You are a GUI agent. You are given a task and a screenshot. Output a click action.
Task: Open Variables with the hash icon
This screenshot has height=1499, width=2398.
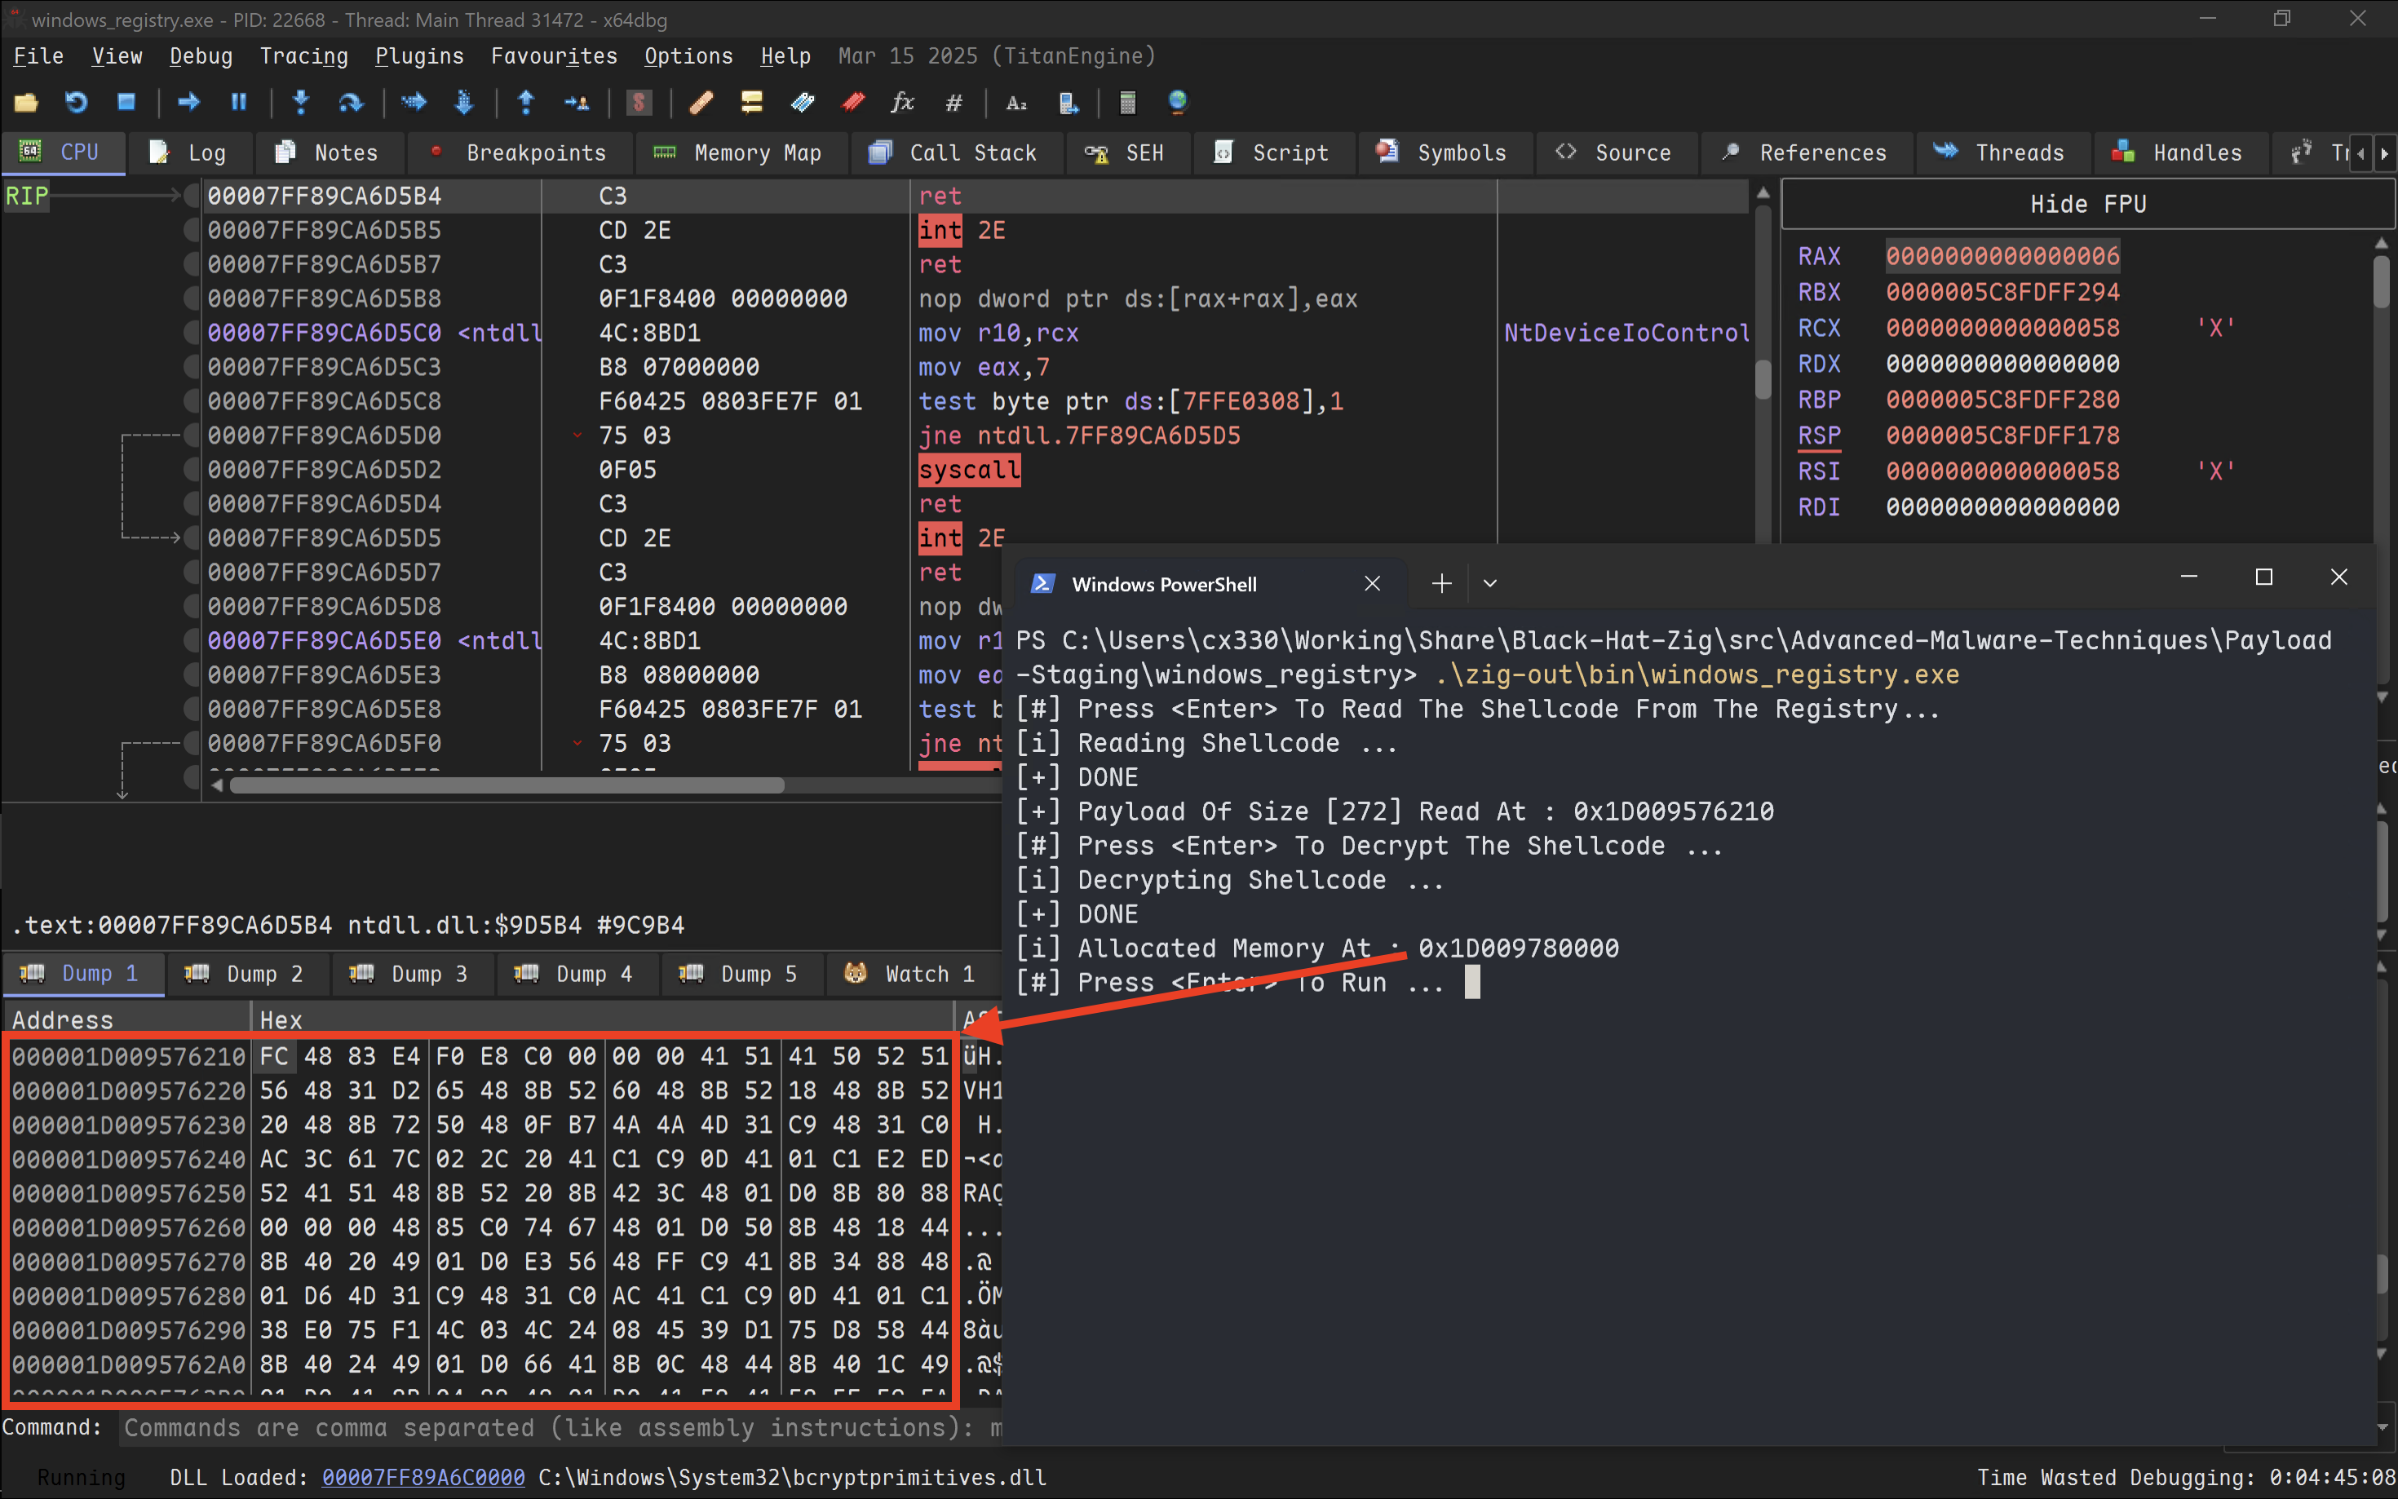(953, 102)
